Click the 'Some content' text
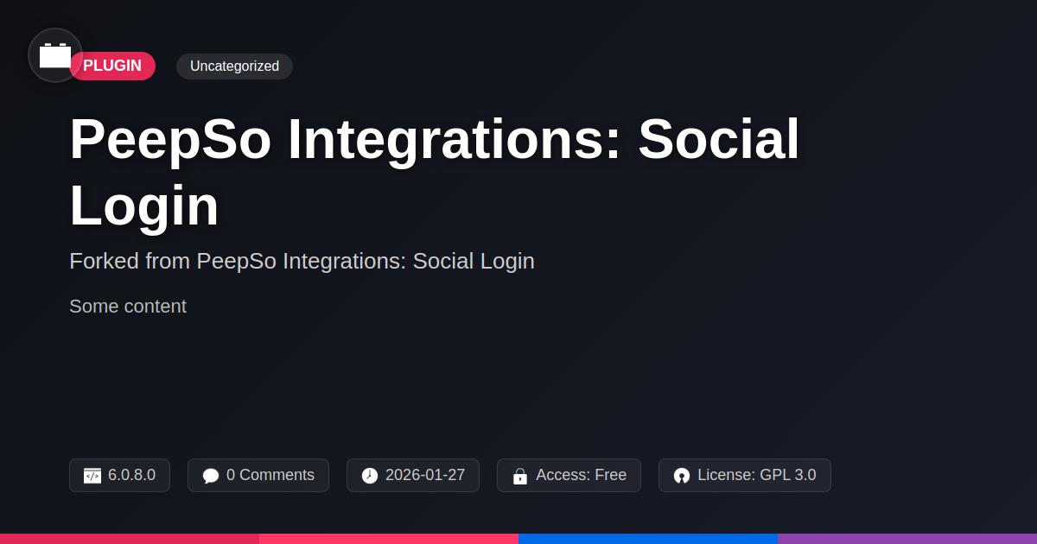 coord(128,307)
